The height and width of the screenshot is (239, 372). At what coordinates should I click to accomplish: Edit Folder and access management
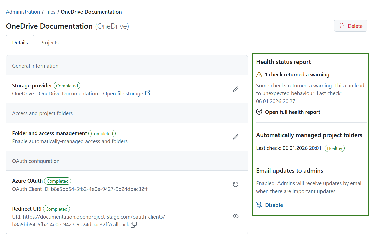coord(236,137)
